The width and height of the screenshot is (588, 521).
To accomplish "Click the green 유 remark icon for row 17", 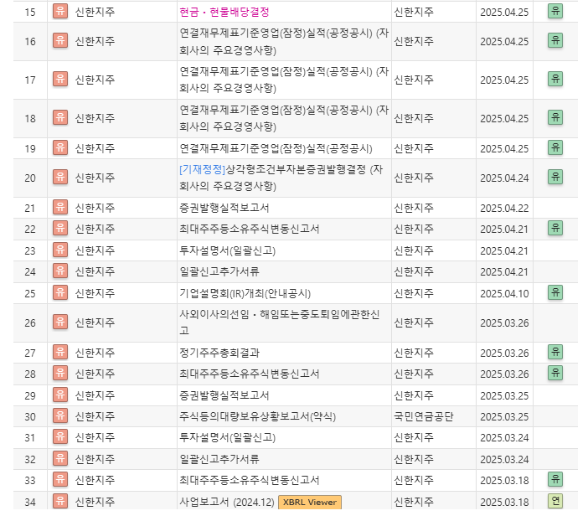I will 555,79.
